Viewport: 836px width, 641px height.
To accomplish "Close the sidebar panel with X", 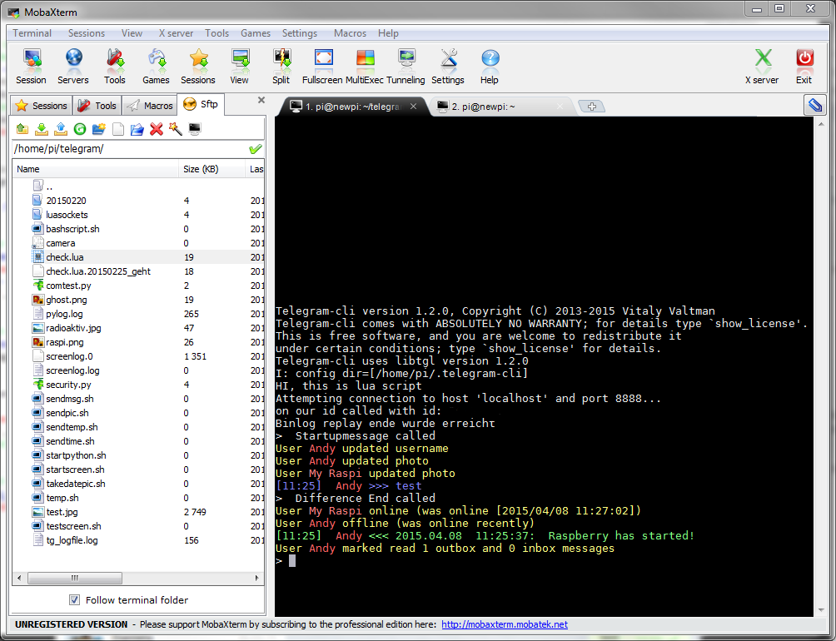I will click(x=261, y=100).
